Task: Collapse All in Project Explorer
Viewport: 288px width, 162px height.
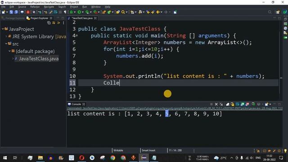Action: pos(49,23)
